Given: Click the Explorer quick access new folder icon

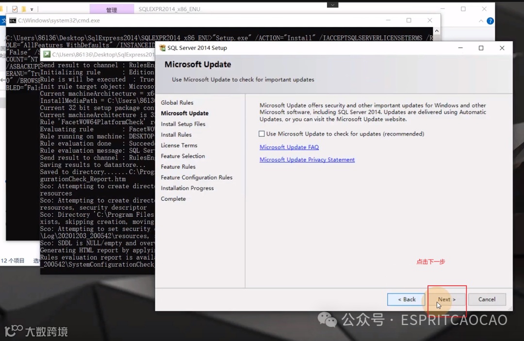Looking at the screenshot, I should (x=24, y=9).
